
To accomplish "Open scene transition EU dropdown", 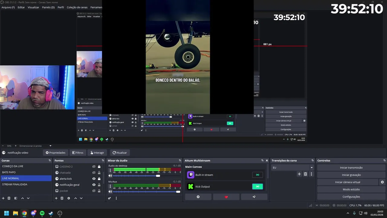I will pos(292,167).
